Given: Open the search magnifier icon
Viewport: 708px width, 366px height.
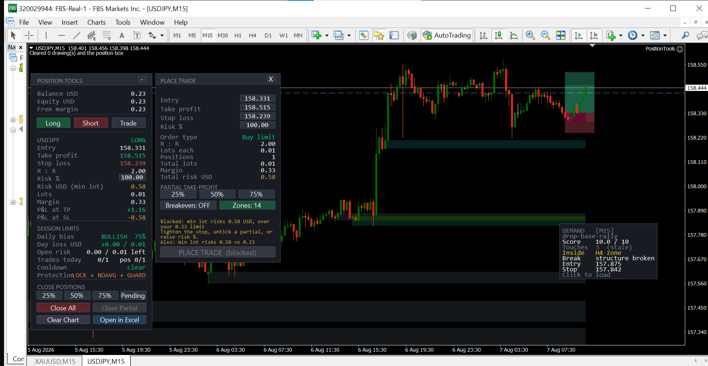Looking at the screenshot, I should tap(685, 35).
